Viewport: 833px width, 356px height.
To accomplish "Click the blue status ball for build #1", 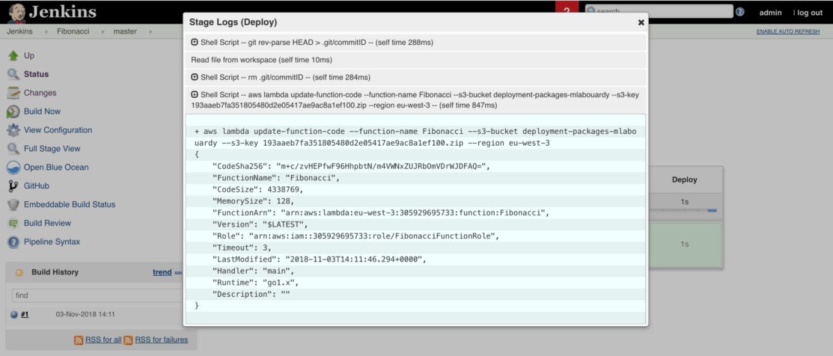I will click(15, 314).
